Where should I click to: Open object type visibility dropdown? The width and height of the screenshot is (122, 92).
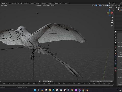point(93,5)
